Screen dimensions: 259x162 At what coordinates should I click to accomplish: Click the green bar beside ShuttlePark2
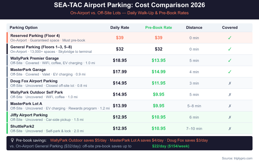(x=7, y=128)
